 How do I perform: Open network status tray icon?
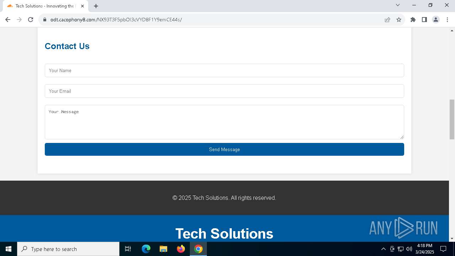(x=401, y=249)
